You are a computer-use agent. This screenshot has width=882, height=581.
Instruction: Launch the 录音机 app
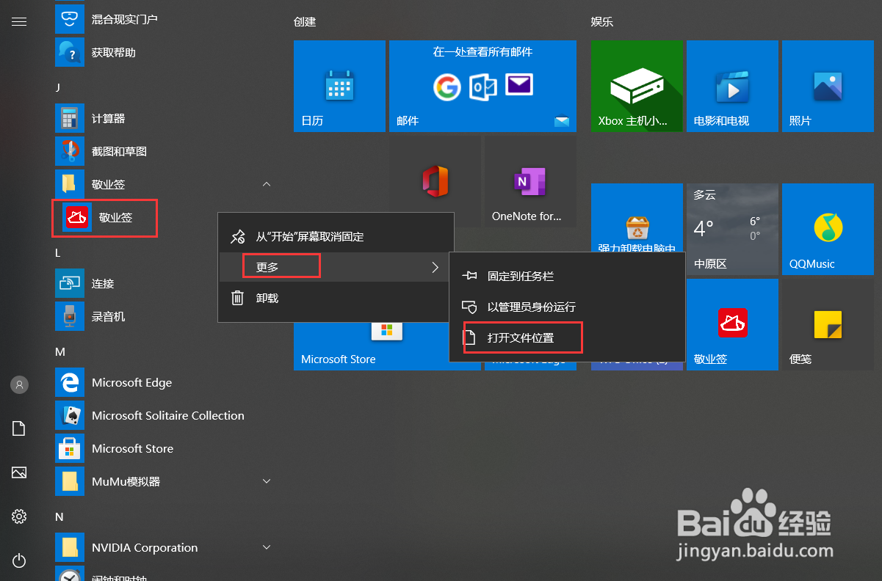165,316
